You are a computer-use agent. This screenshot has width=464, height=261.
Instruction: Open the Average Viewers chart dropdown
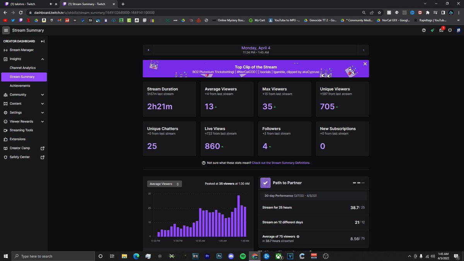[164, 184]
